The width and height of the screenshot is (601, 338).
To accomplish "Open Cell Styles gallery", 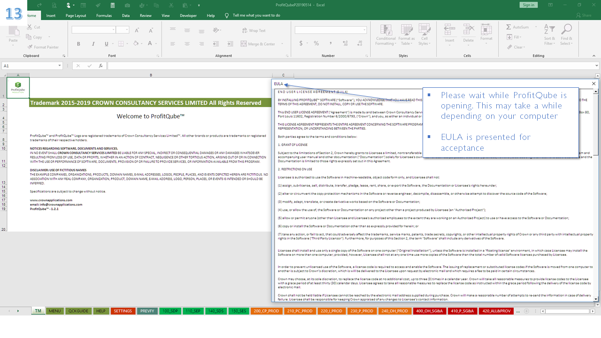I will pos(424,35).
